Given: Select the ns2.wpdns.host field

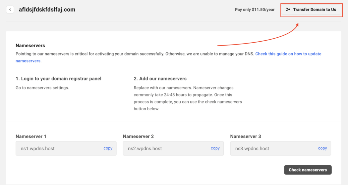Looking at the screenshot, I should coord(173,148).
